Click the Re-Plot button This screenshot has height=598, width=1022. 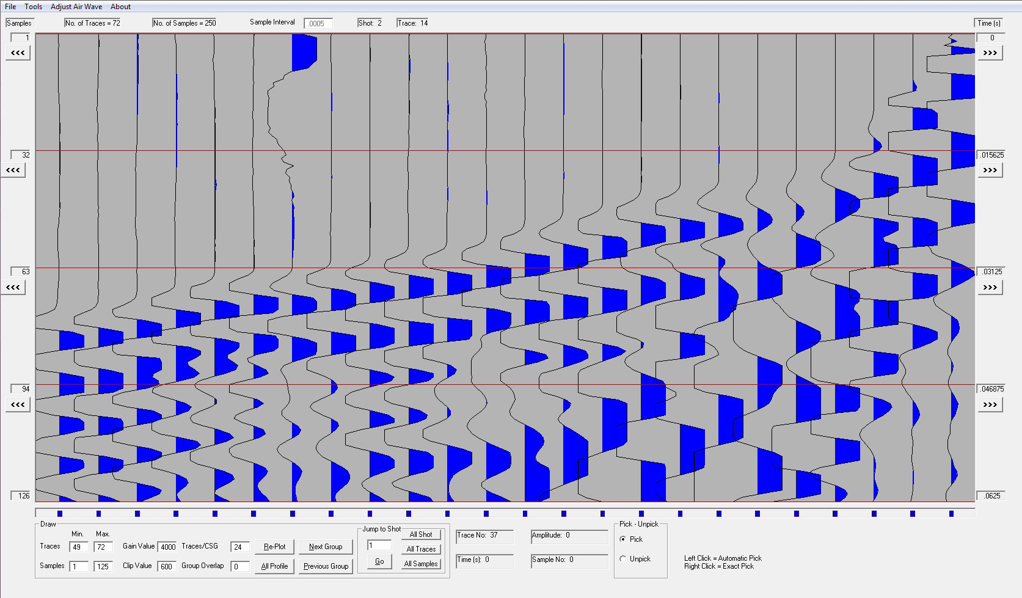pyautogui.click(x=274, y=547)
